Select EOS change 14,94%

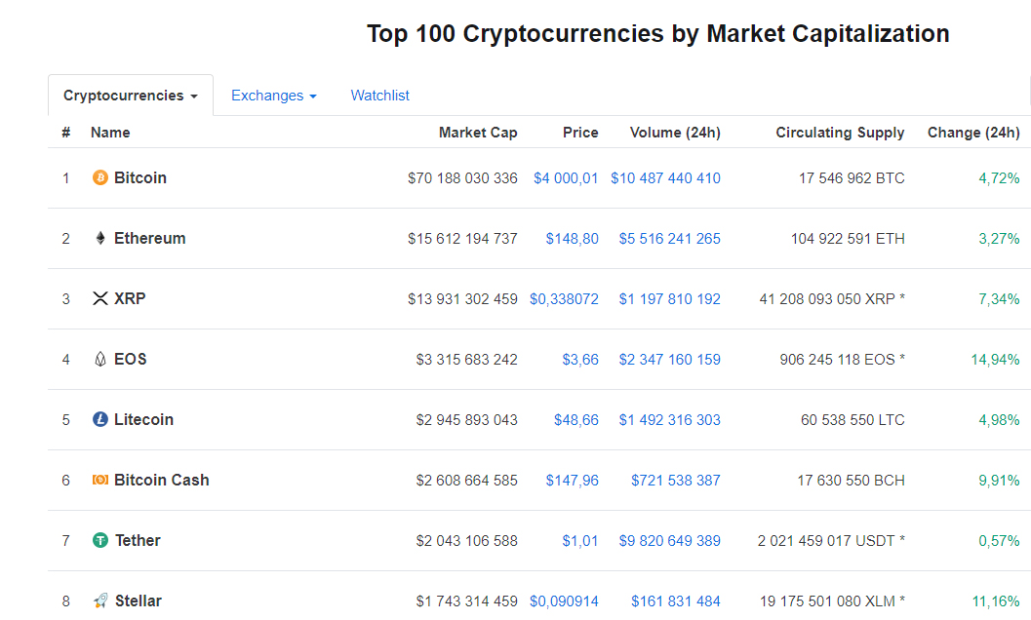click(996, 360)
